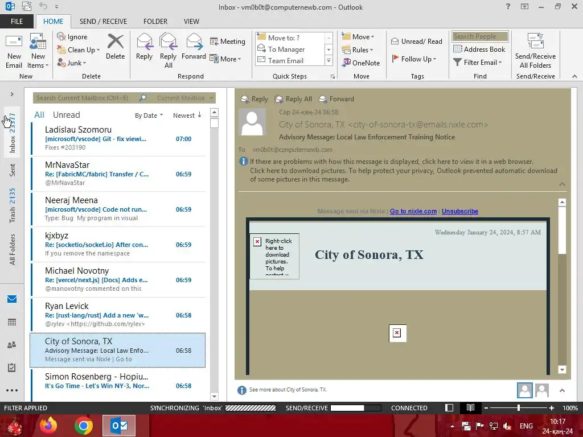Open the Current Mailbox scope dropdown
The width and height of the screenshot is (583, 437).
(184, 98)
